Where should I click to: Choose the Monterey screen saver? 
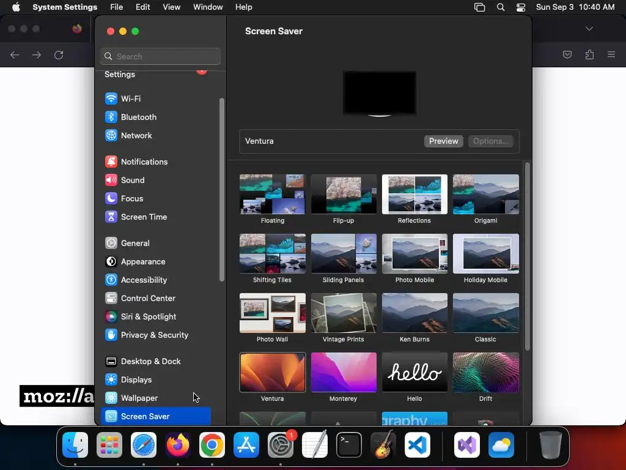(344, 373)
